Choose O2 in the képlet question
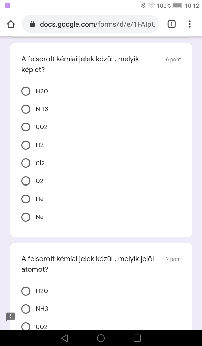The image size is (202, 346). click(26, 181)
